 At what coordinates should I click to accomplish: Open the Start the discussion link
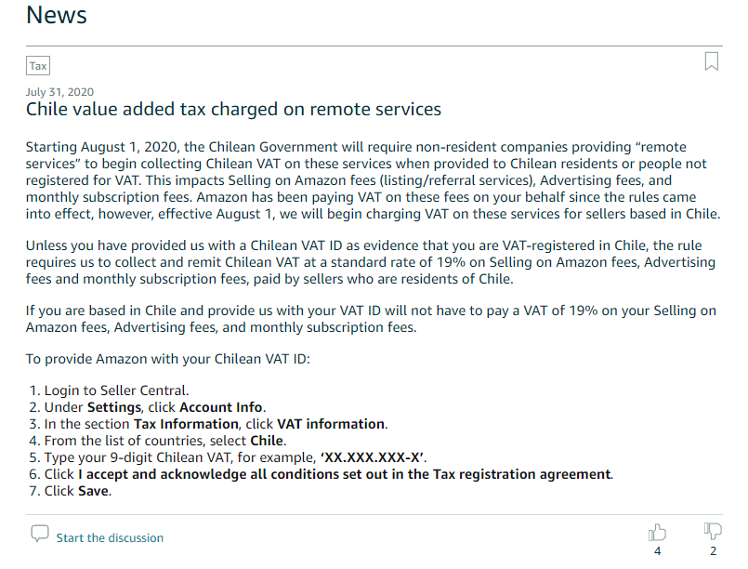[x=110, y=537]
